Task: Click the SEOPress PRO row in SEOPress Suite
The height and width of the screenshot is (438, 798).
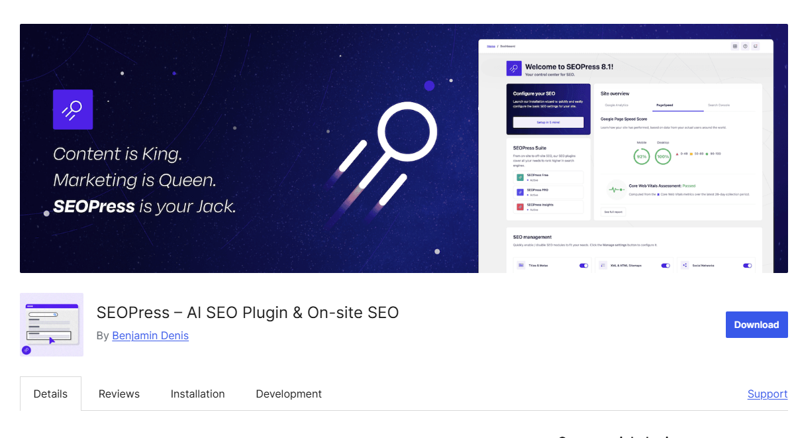Action: click(x=548, y=192)
